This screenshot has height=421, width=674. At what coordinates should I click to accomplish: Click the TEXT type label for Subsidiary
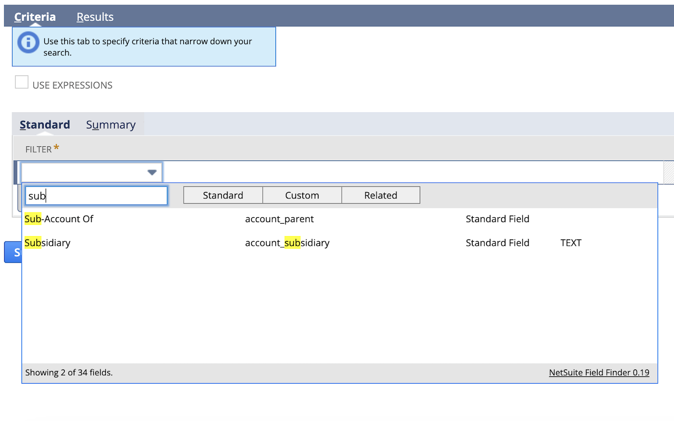point(571,243)
